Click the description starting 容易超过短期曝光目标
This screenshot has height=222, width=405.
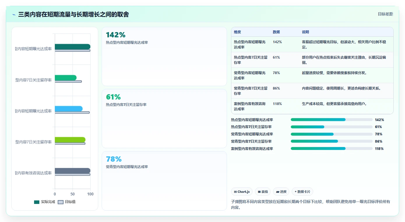(344, 45)
